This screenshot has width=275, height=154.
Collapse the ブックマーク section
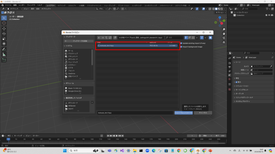65,37
